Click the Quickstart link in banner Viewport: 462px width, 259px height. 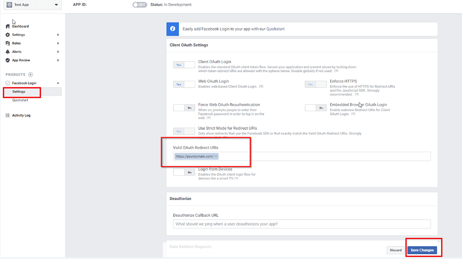pos(275,29)
